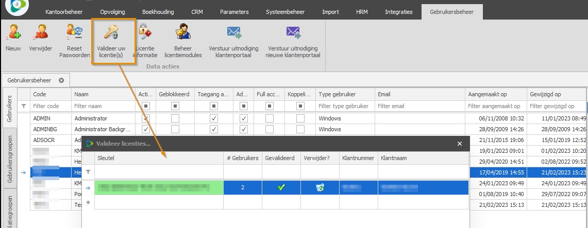
Task: Click Geblokkeerd filter tri-state box
Action: tap(176, 107)
